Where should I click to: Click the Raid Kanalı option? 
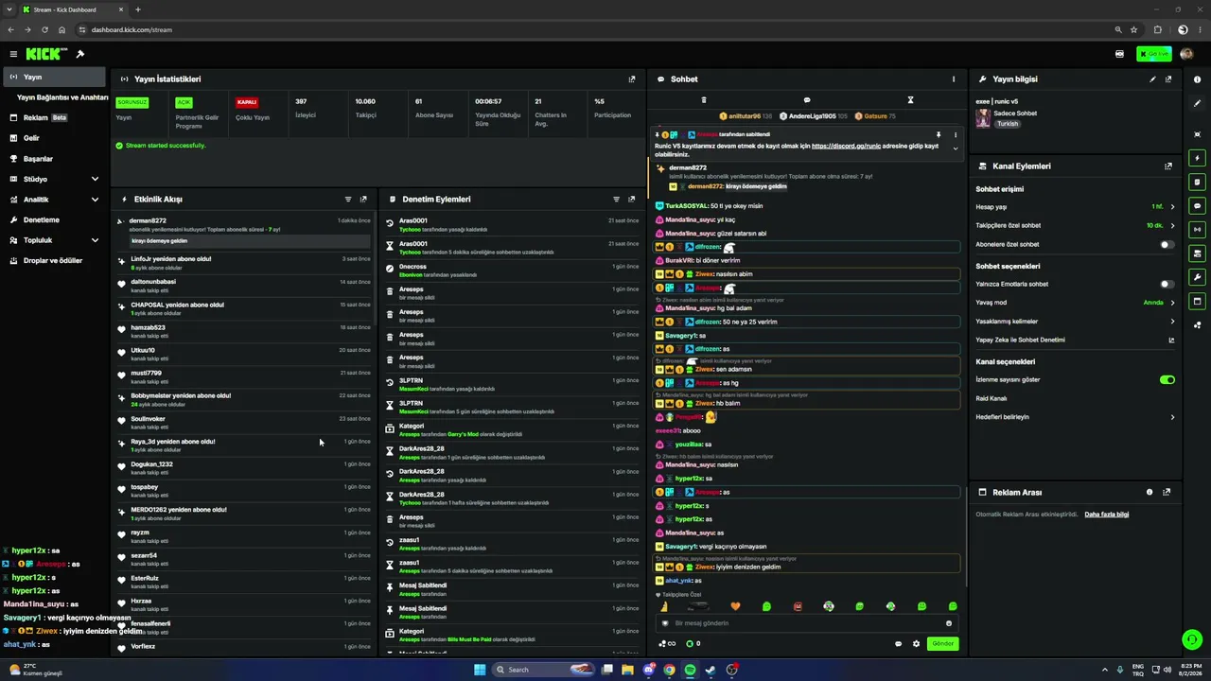point(992,399)
